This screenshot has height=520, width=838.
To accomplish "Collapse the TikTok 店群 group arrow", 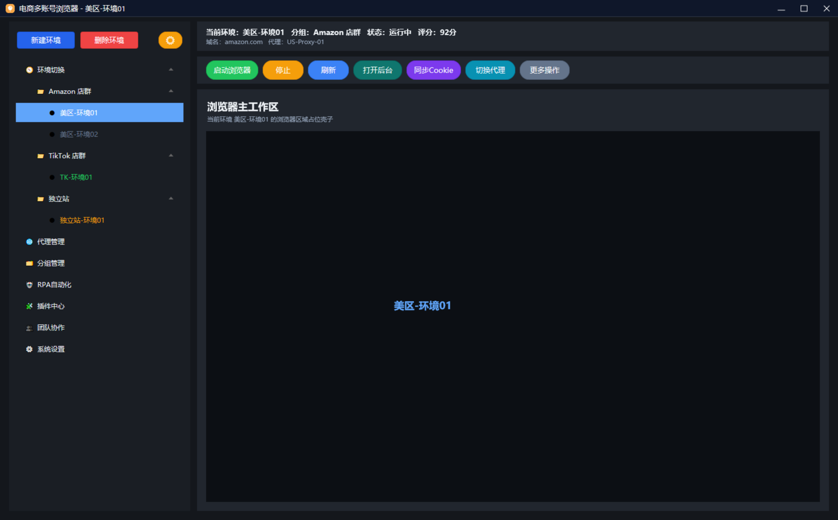I will (x=171, y=156).
